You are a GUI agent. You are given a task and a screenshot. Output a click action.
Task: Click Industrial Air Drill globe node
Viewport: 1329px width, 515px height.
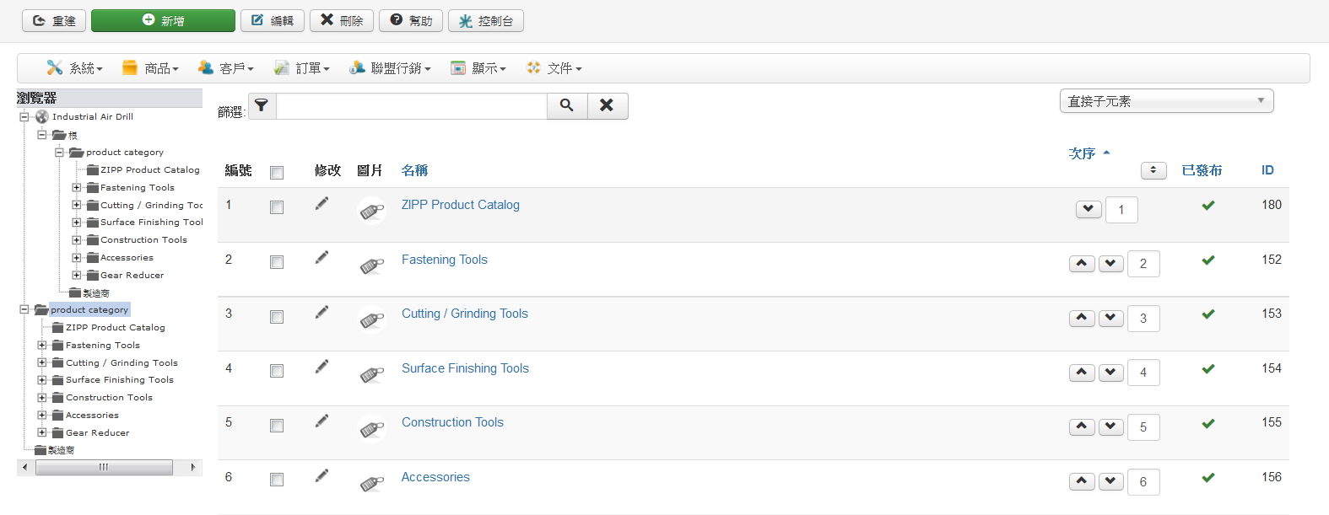coord(42,116)
